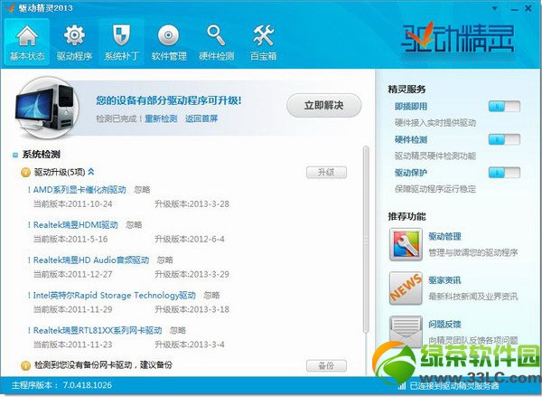Open the 驱动程序 gear tab

coord(74,42)
